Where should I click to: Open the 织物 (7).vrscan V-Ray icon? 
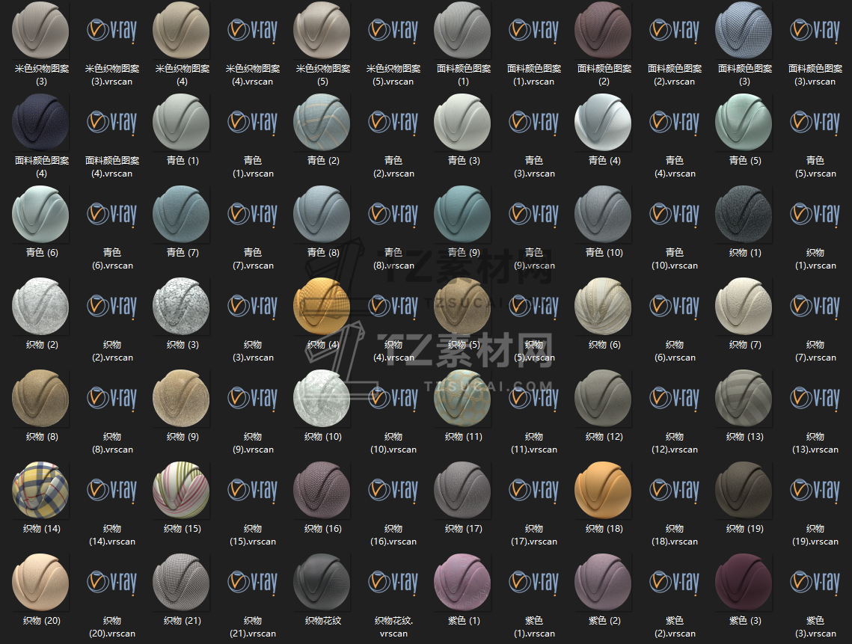click(x=815, y=307)
